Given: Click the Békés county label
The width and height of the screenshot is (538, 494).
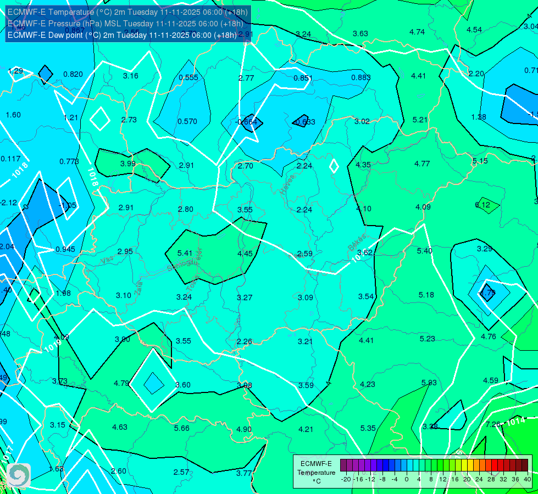Looking at the screenshot, I should pos(357,243).
